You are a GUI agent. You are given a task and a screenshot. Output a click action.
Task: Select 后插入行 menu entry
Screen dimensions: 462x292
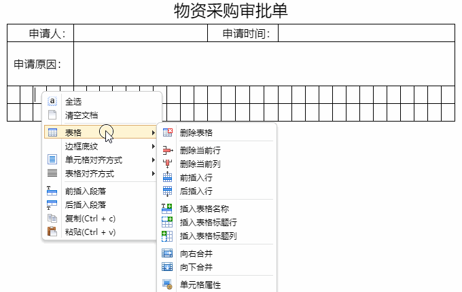click(x=196, y=191)
